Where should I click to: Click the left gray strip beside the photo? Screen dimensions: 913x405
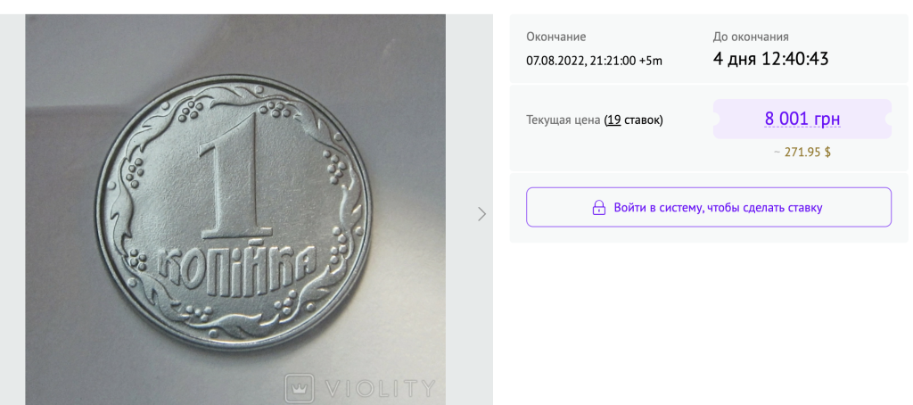pyautogui.click(x=12, y=210)
